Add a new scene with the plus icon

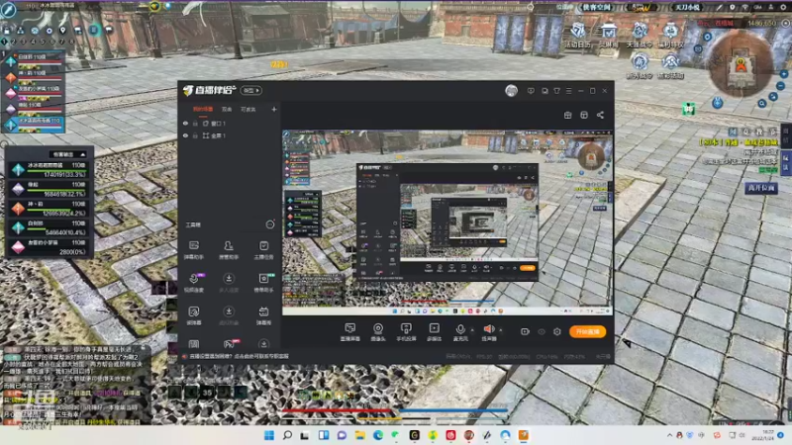point(274,109)
